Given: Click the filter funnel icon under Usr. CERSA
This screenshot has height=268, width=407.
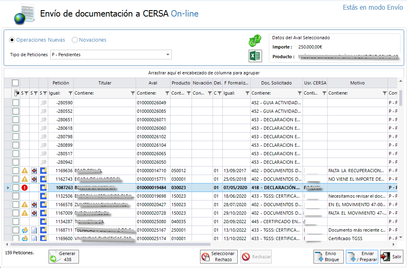Looking at the screenshot, I should point(324,93).
